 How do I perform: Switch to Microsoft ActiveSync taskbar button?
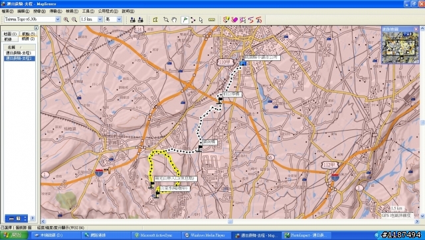coord(156,235)
